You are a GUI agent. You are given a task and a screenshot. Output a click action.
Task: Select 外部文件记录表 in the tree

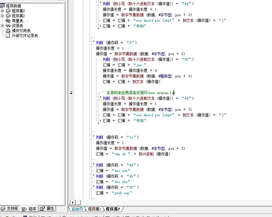click(x=25, y=36)
